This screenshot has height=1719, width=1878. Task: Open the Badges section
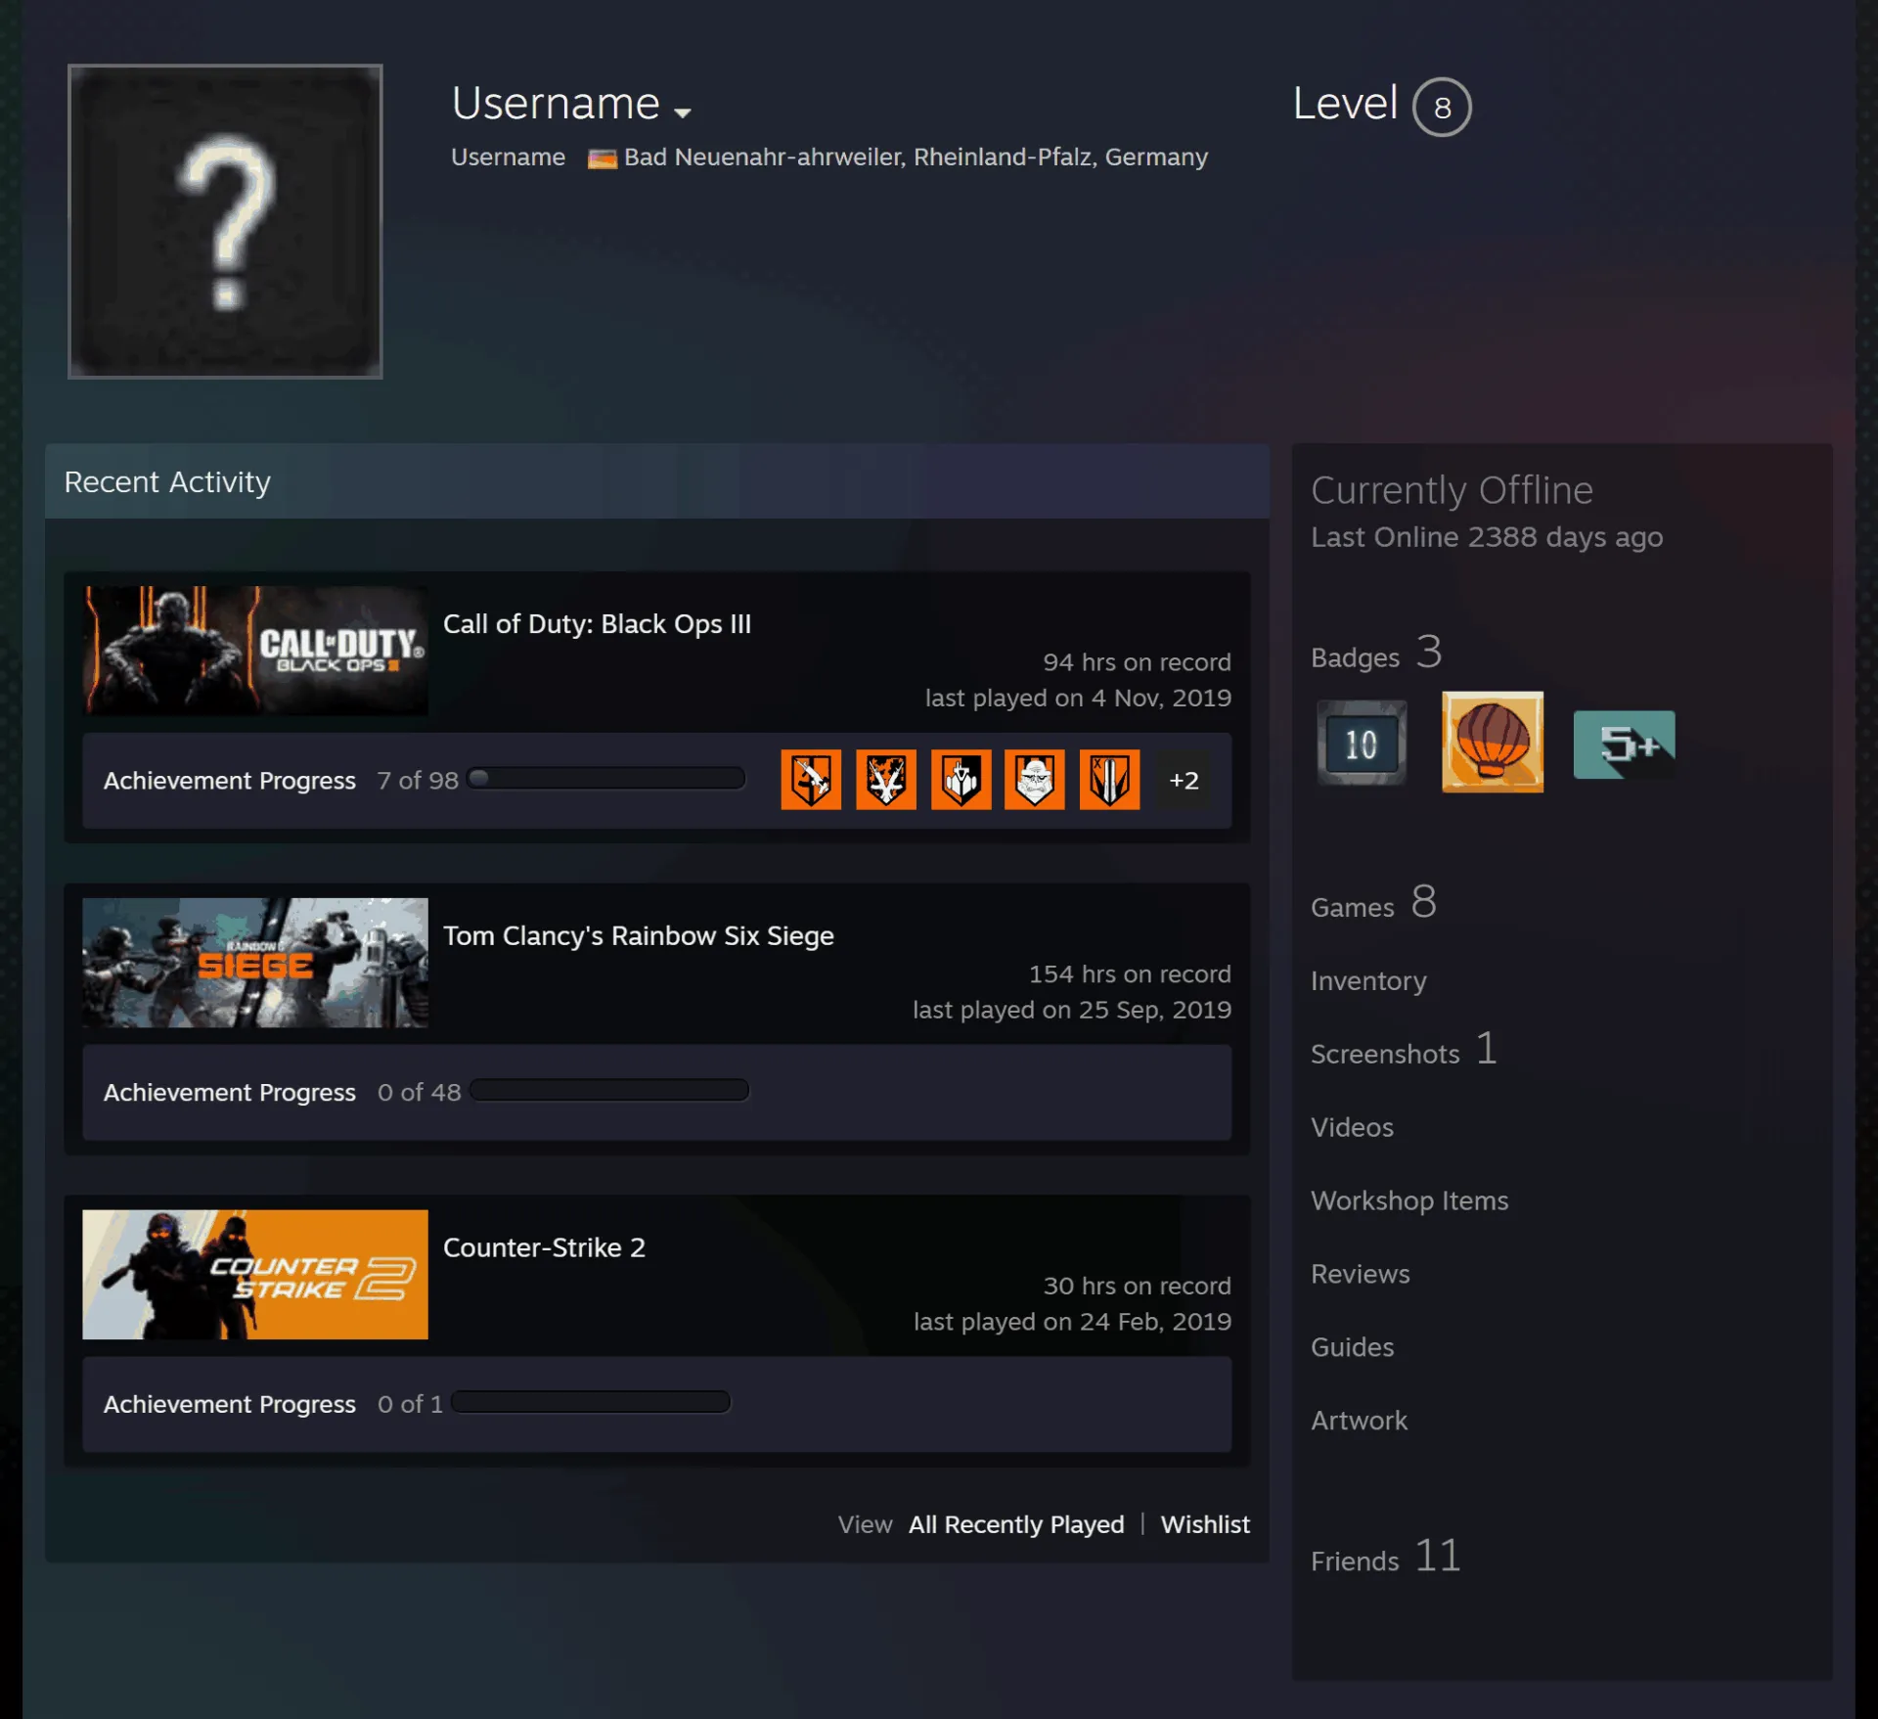(x=1376, y=654)
